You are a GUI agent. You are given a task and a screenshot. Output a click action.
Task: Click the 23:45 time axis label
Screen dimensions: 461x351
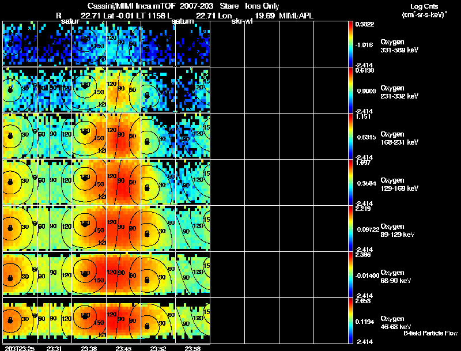point(123,348)
